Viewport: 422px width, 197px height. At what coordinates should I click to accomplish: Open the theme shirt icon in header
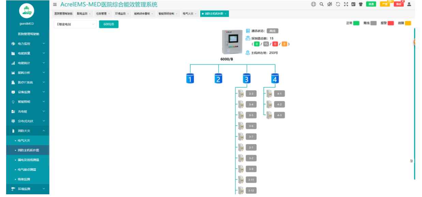(x=361, y=4)
